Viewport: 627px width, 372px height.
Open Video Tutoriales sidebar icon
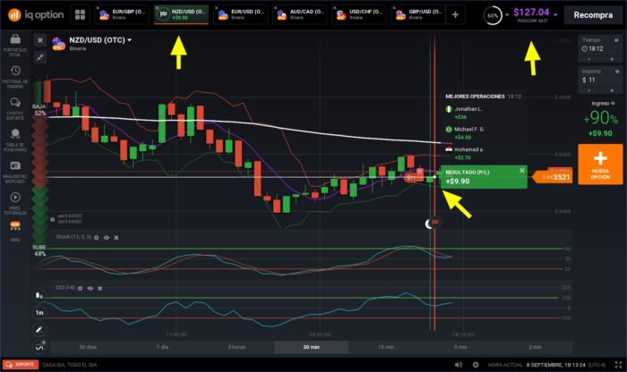(x=15, y=204)
